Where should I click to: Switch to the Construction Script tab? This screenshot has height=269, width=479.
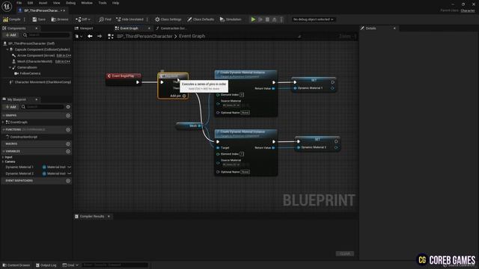[171, 28]
